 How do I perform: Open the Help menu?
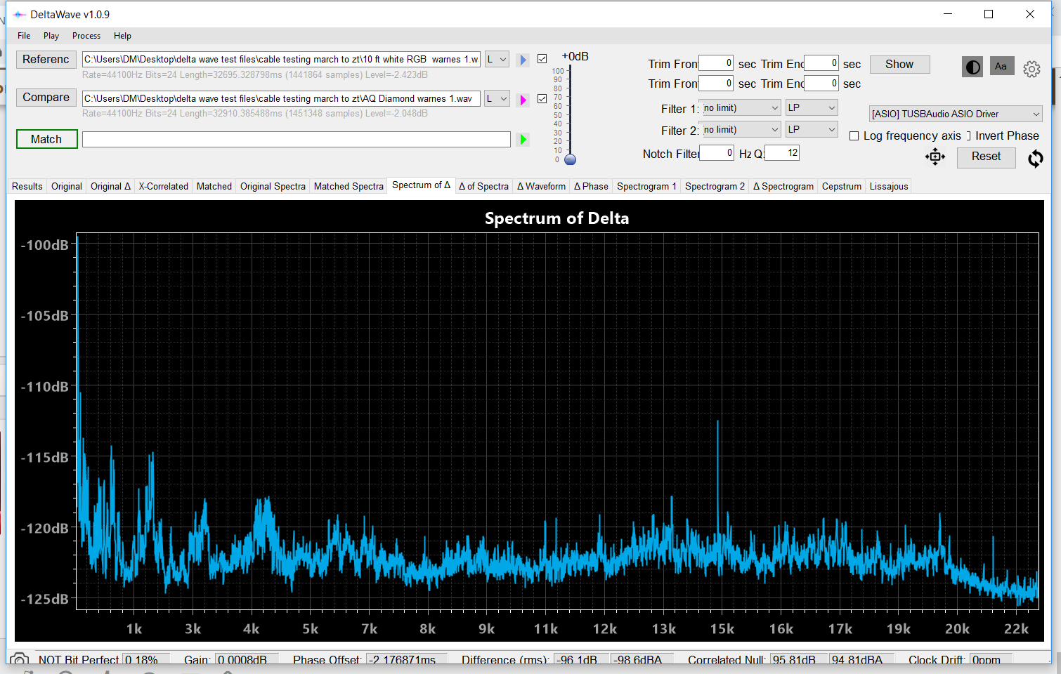tap(122, 36)
